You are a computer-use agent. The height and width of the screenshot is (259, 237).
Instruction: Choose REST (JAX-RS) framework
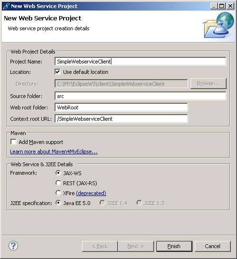tap(58, 183)
